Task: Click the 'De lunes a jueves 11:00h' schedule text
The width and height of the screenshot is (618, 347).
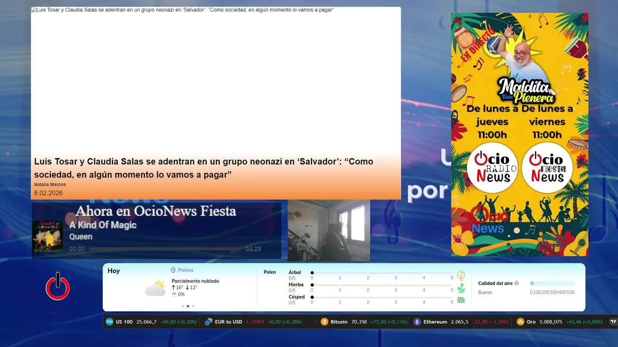Action: tap(493, 122)
